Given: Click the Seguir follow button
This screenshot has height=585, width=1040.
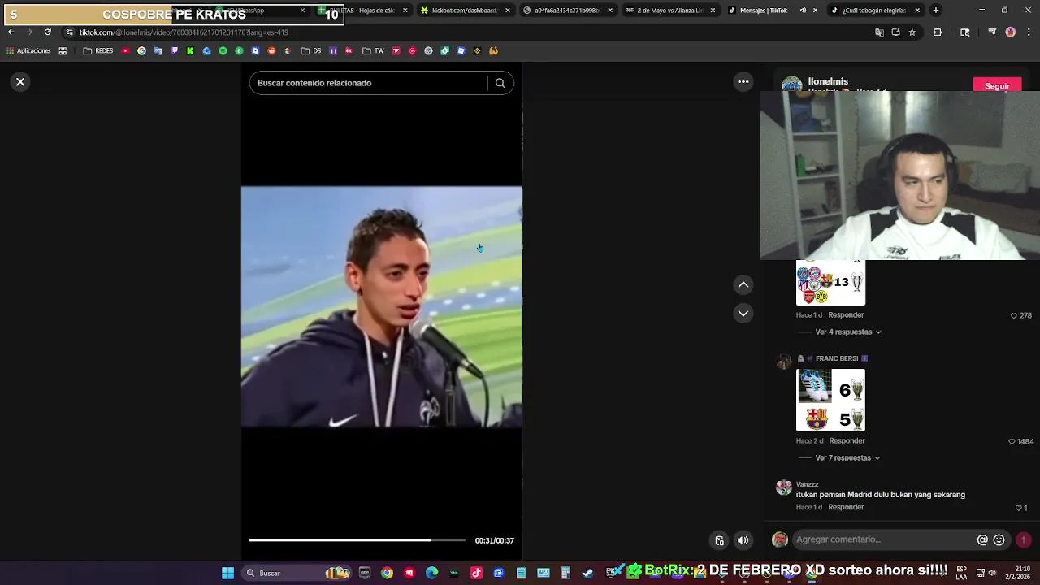Looking at the screenshot, I should pyautogui.click(x=997, y=85).
